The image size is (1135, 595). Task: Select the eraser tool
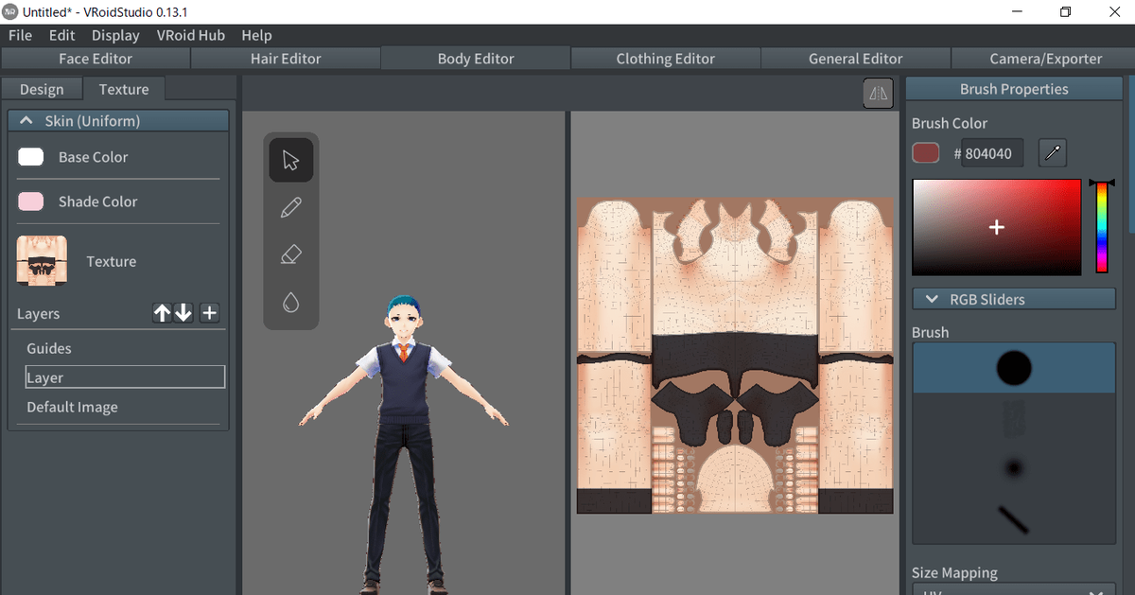click(x=291, y=254)
